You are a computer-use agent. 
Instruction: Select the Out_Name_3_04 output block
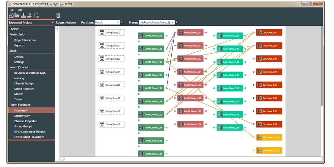coord(269,72)
